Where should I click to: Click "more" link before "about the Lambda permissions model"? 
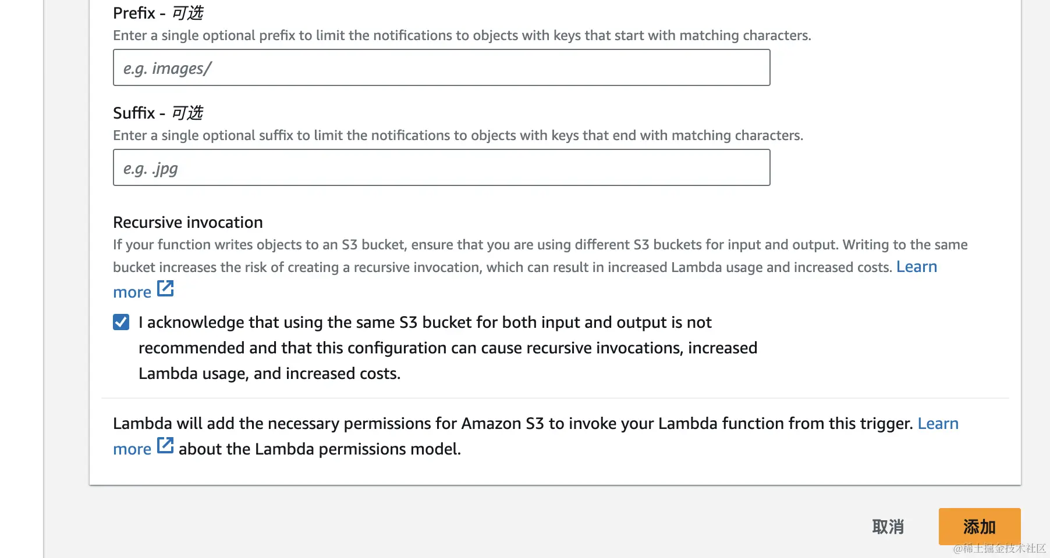pos(132,449)
